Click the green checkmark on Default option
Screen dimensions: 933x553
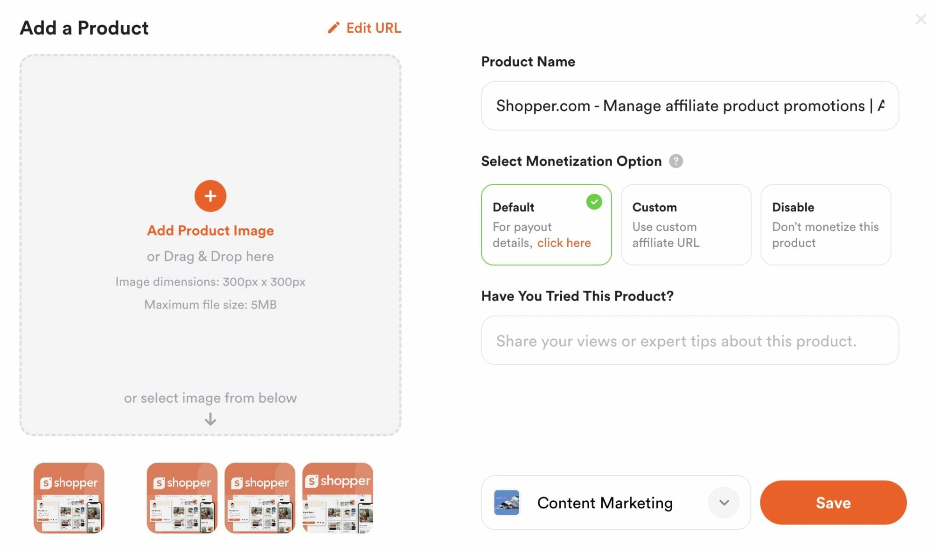click(x=594, y=202)
